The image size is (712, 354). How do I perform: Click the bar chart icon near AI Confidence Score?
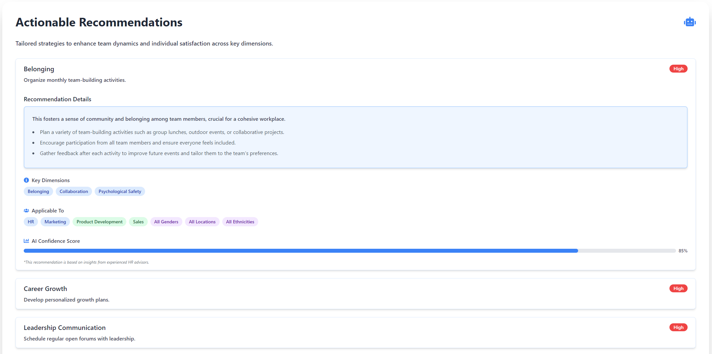click(26, 241)
